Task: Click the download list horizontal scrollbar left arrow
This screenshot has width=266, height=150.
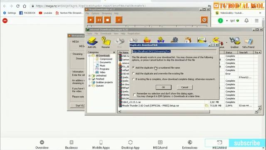Action: pyautogui.click(x=119, y=112)
